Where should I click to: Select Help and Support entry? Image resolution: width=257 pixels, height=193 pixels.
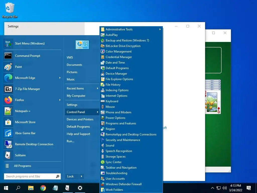[x=78, y=134]
